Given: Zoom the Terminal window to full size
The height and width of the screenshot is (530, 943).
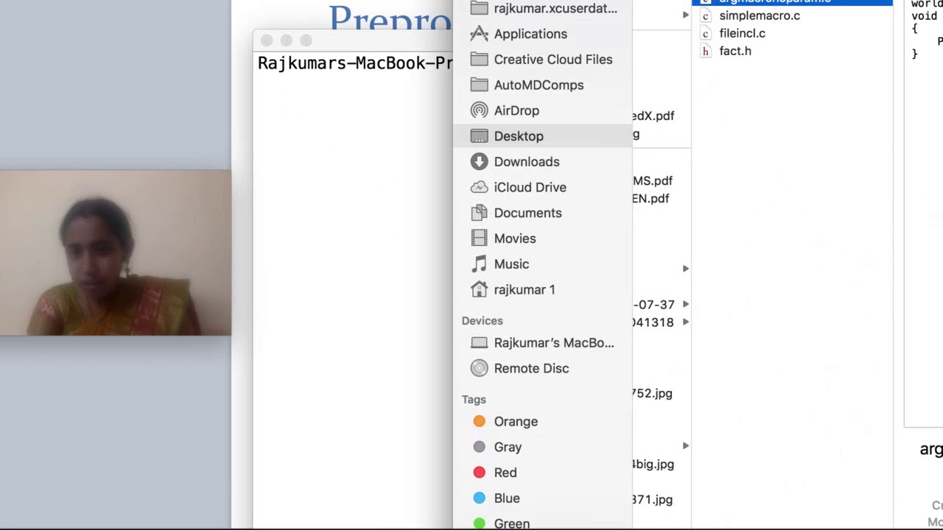Looking at the screenshot, I should click(x=306, y=40).
